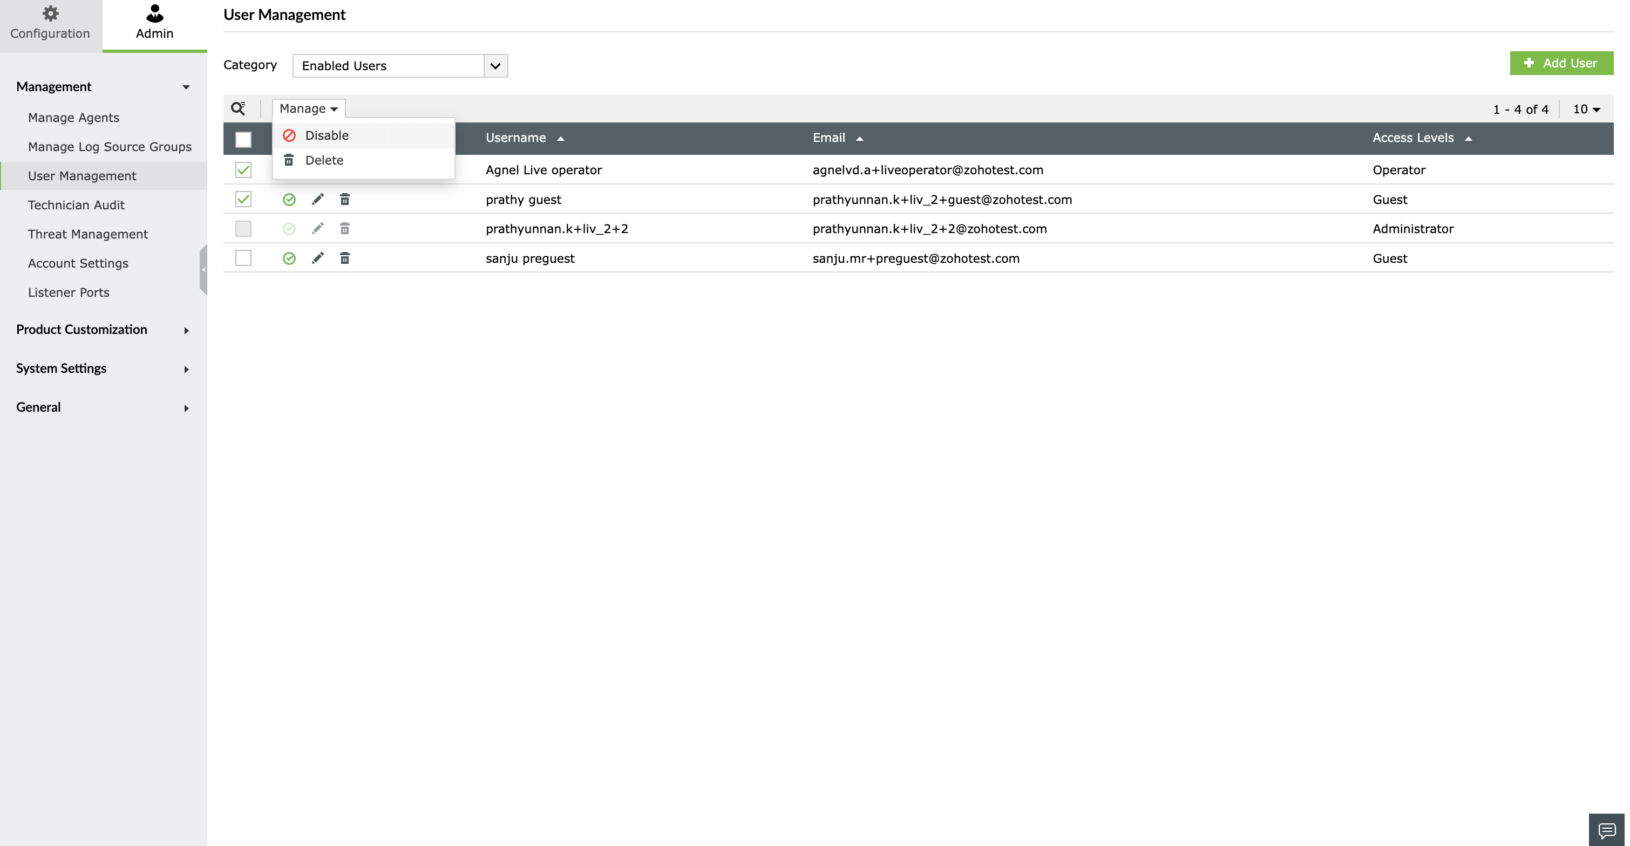Click delete trash icon for prathy guest
The height and width of the screenshot is (846, 1630).
point(345,199)
